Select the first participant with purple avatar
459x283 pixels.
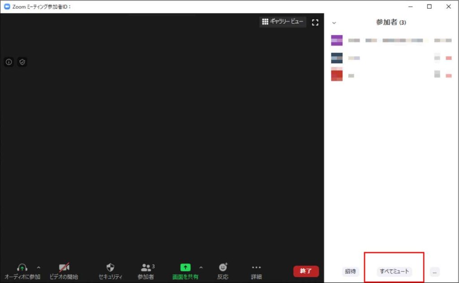[385, 40]
